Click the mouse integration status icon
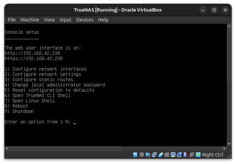Screen dimensions: 236x164 (192, 155)
